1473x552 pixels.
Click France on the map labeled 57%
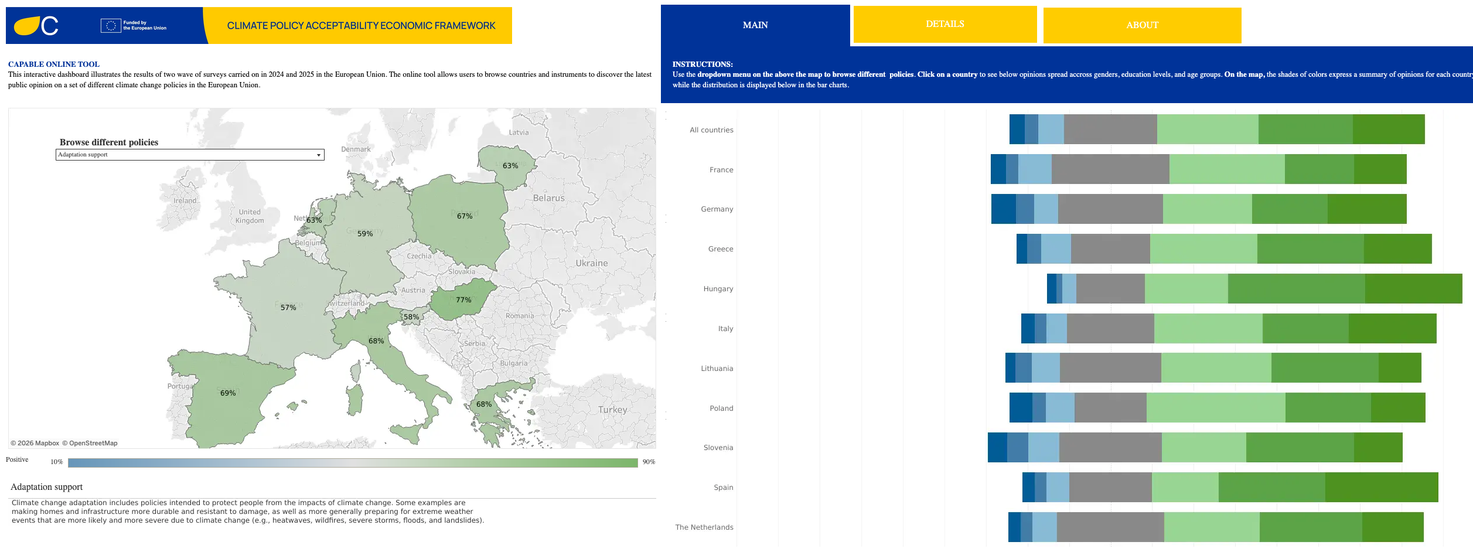288,307
